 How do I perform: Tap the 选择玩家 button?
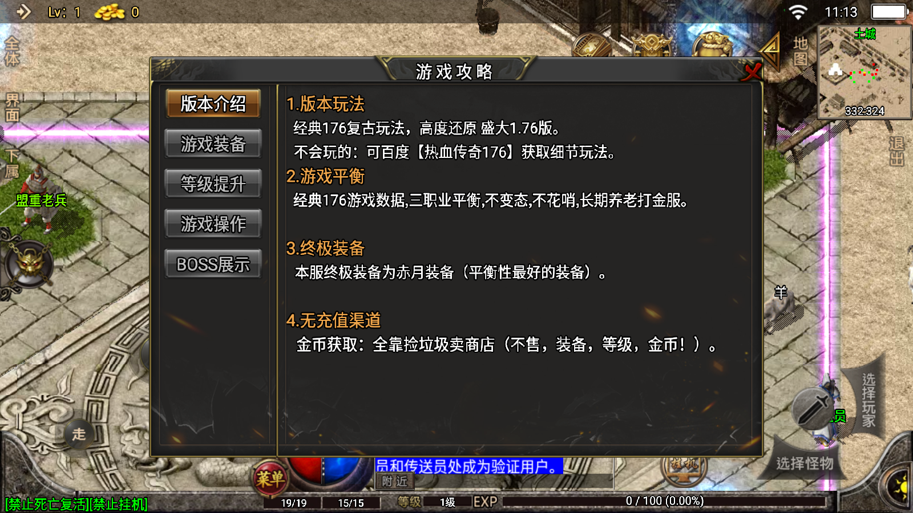868,400
